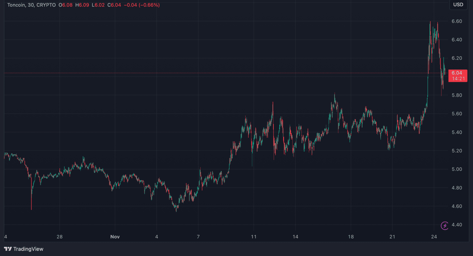This screenshot has width=473, height=256.
Task: Click the −0.04 (−0.66%) change value
Action: (x=142, y=5)
